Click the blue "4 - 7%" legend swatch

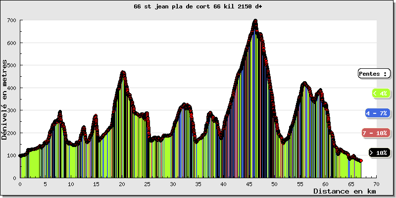coord(377,113)
